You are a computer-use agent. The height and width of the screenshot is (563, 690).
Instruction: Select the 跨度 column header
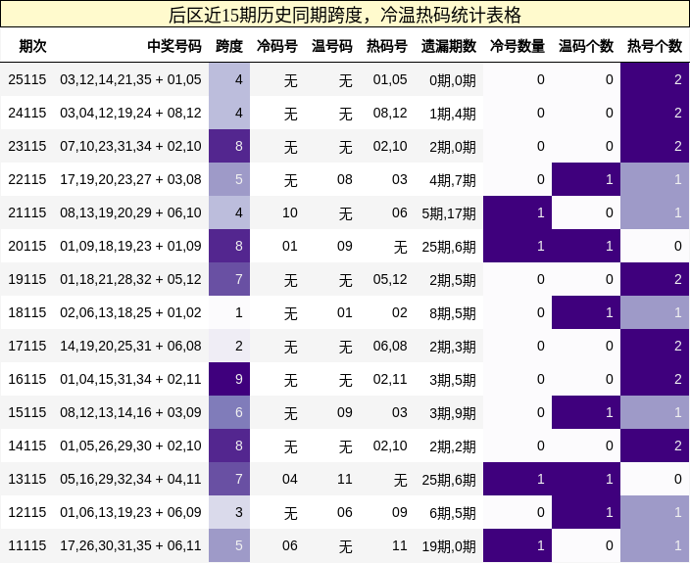point(229,46)
